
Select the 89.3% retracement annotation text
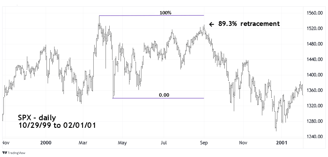coord(249,24)
